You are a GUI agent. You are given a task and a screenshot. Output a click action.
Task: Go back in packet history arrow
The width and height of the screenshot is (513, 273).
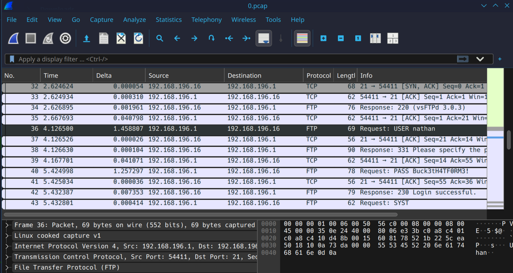(x=177, y=39)
